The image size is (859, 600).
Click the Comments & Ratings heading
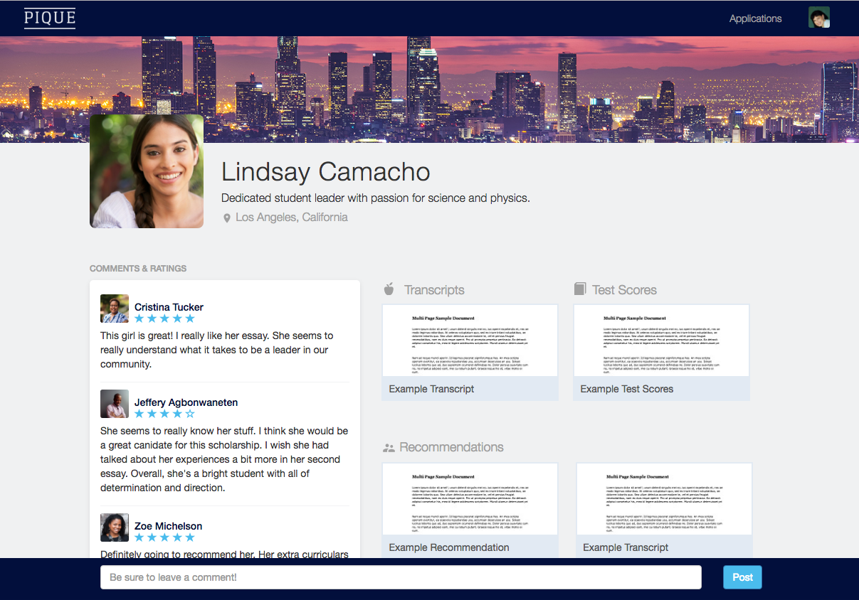coord(138,269)
